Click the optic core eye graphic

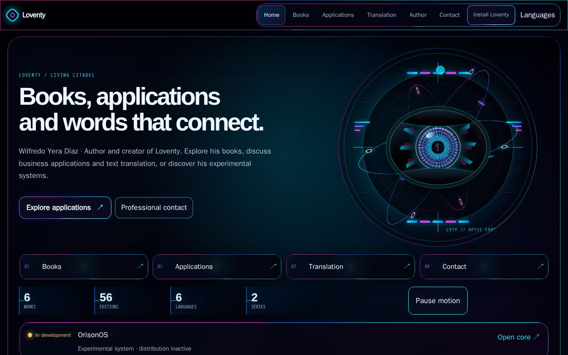[438, 147]
